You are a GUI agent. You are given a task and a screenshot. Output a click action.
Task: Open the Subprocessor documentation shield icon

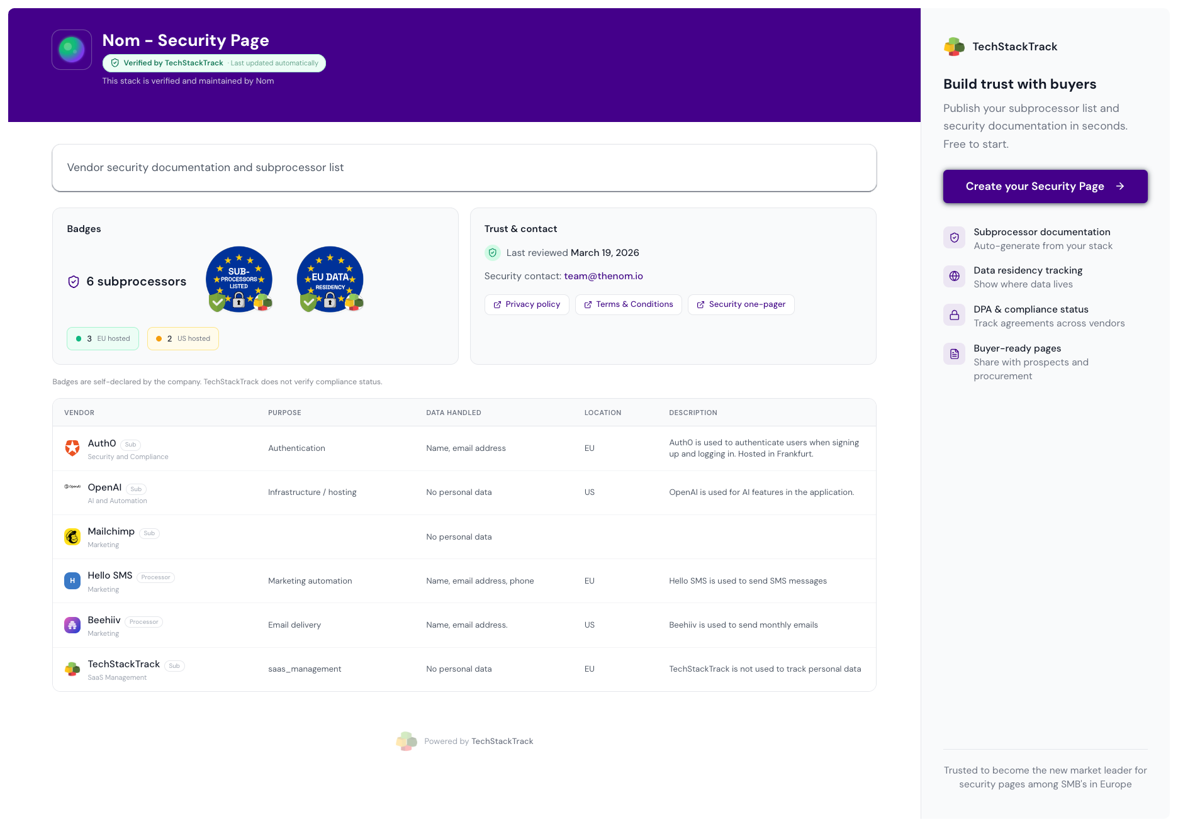(954, 237)
